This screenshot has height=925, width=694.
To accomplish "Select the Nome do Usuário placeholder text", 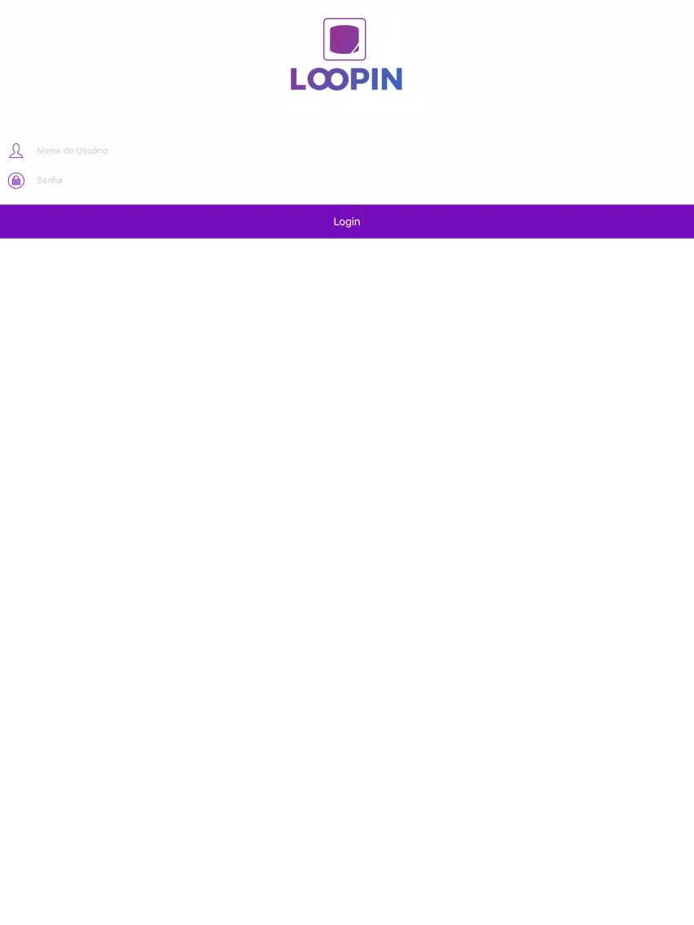I will 72,151.
